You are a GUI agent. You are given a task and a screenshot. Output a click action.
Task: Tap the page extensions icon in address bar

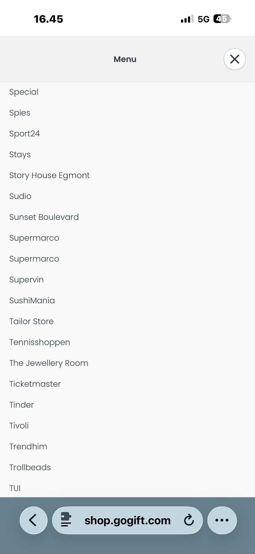tap(66, 520)
